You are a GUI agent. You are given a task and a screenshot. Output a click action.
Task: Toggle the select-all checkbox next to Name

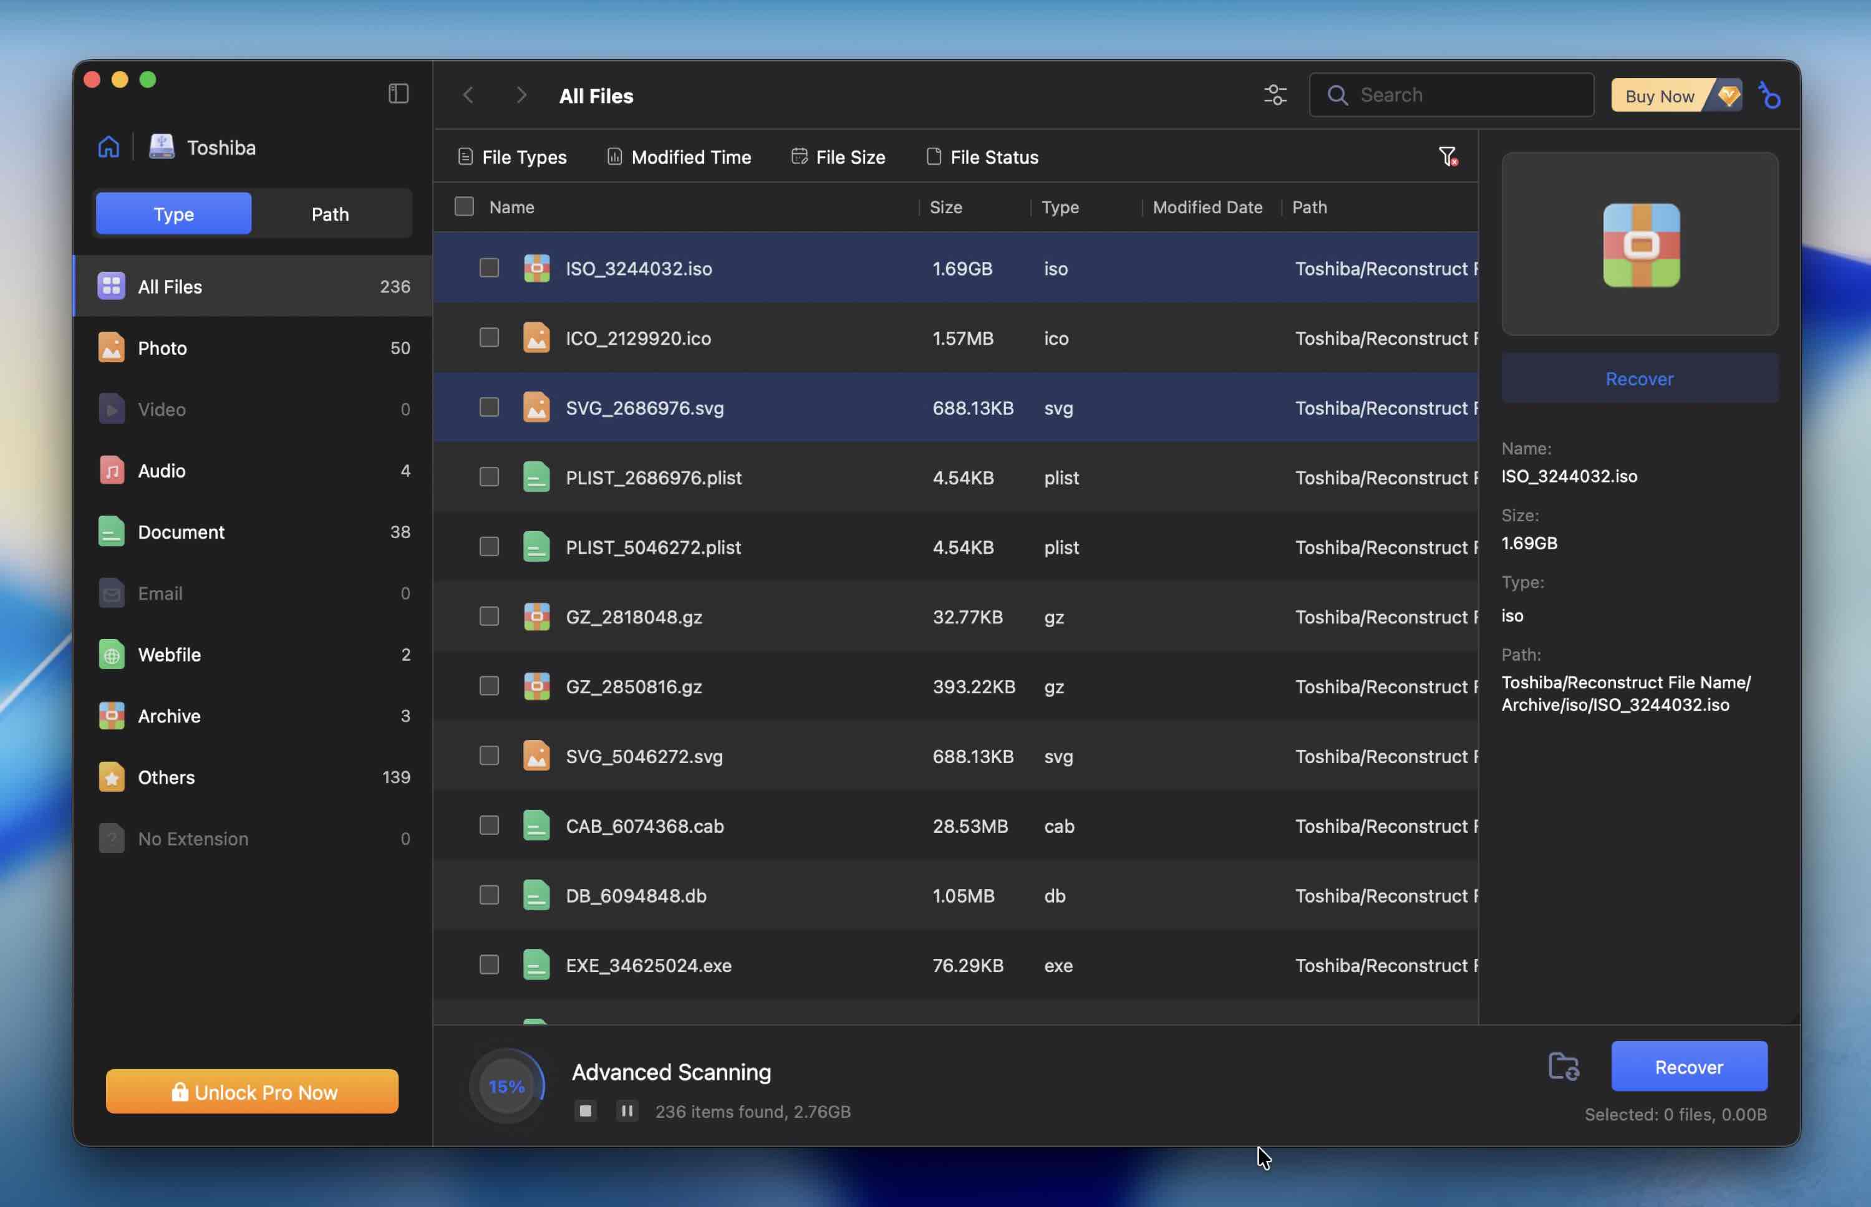(x=464, y=207)
